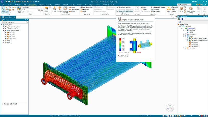Choose the Hydrostatic Pressure load
This screenshot has width=208, height=117.
point(65,10)
